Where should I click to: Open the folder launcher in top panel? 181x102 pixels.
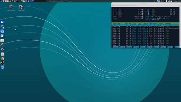(x=24, y=1)
